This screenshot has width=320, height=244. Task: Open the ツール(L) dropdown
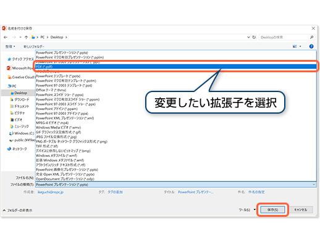(x=247, y=210)
